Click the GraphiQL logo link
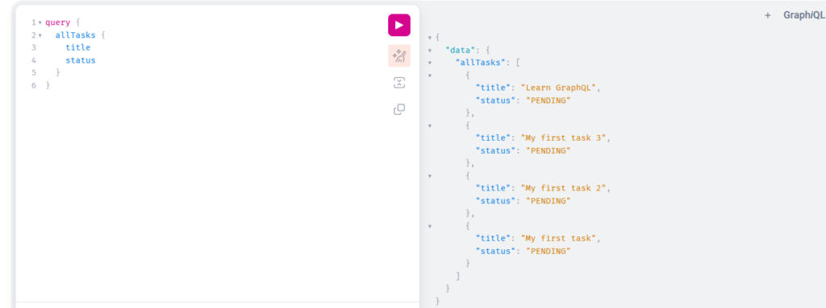Image resolution: width=826 pixels, height=308 pixels. tap(804, 15)
